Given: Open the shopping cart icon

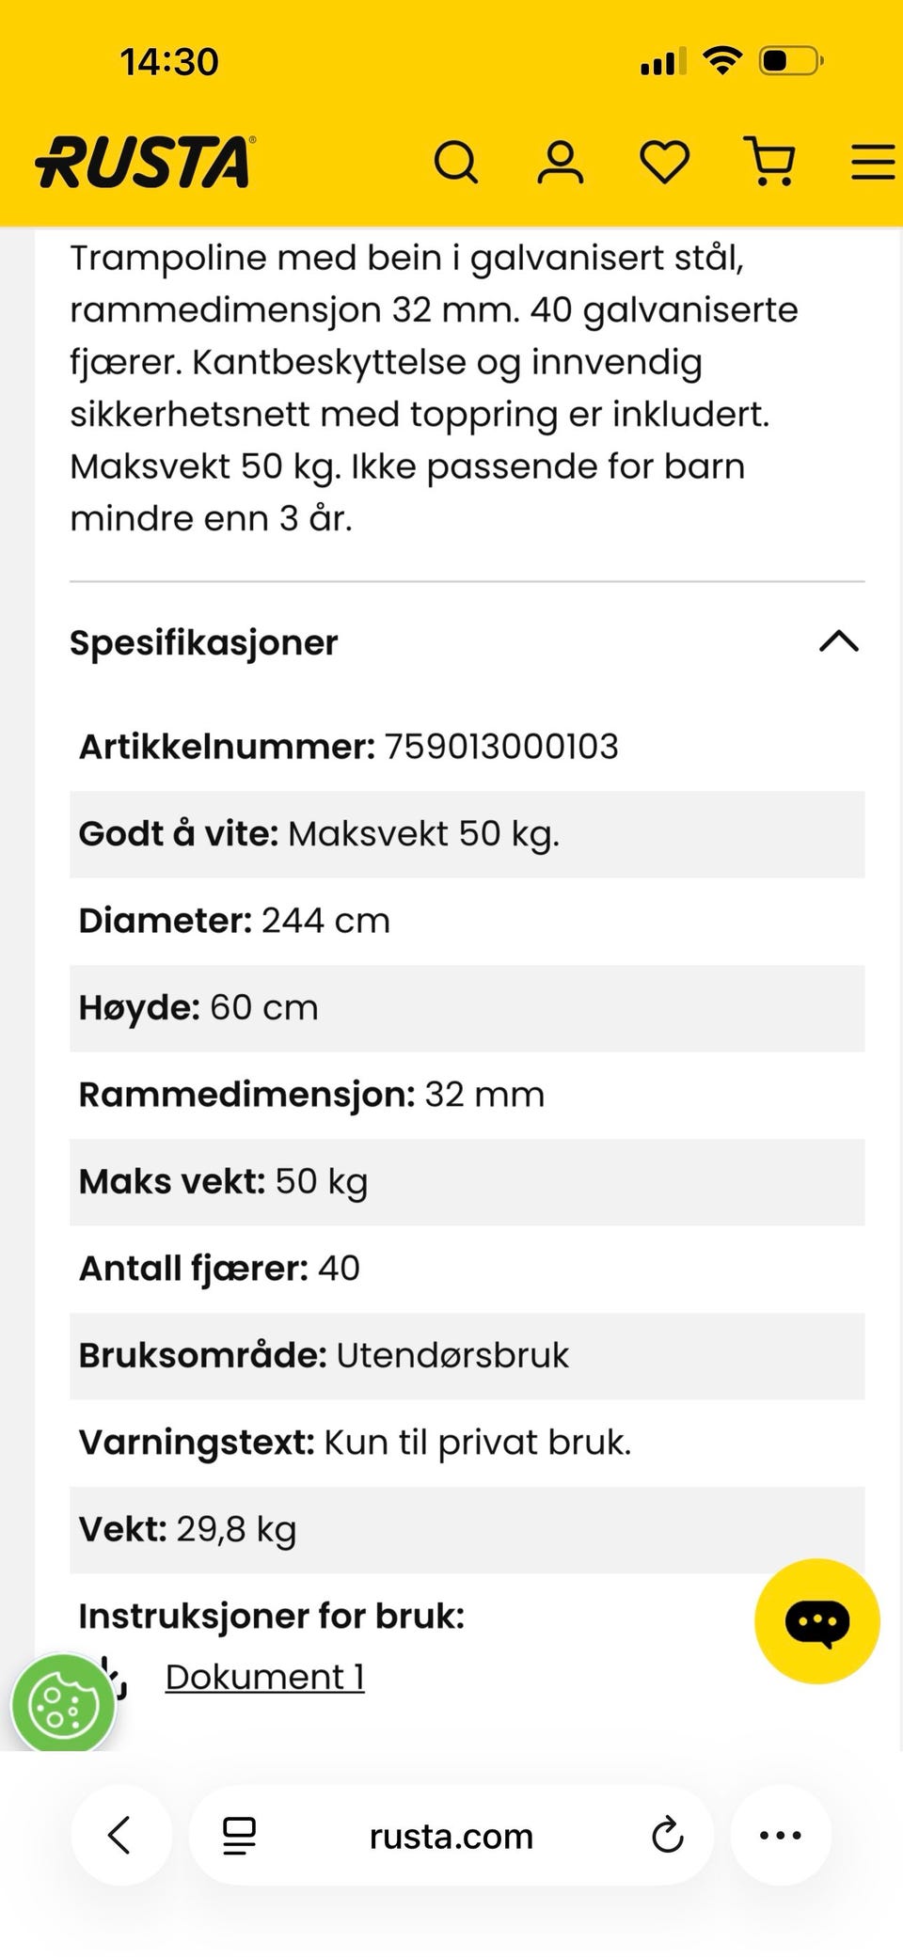Looking at the screenshot, I should click(770, 161).
